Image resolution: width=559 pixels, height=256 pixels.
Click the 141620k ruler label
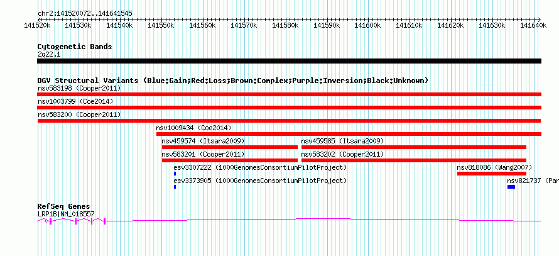tap(451, 25)
